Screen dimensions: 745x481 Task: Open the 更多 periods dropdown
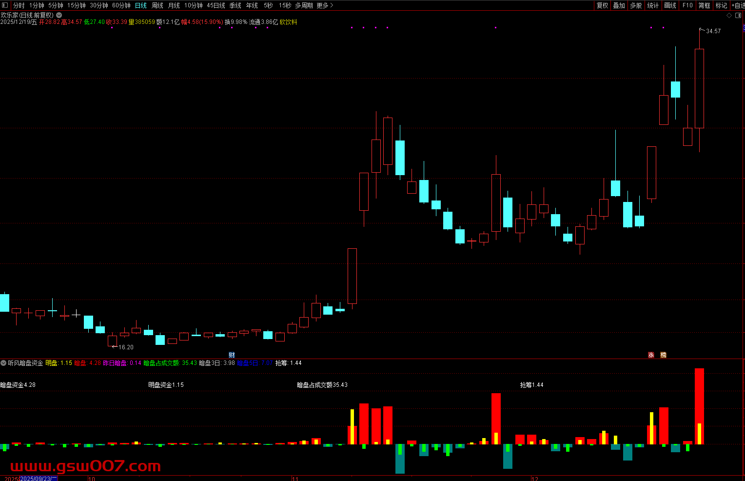click(x=325, y=5)
